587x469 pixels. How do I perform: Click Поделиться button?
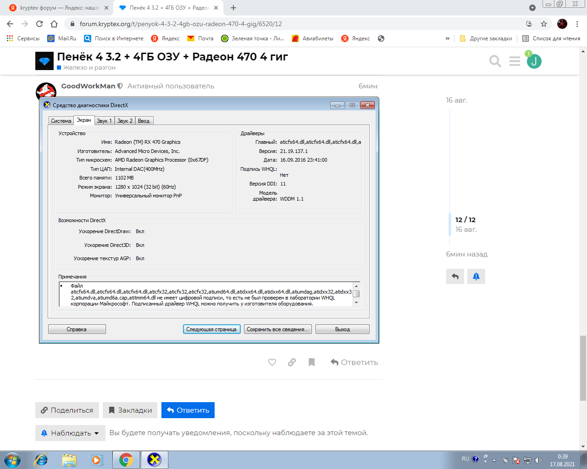pyautogui.click(x=67, y=410)
